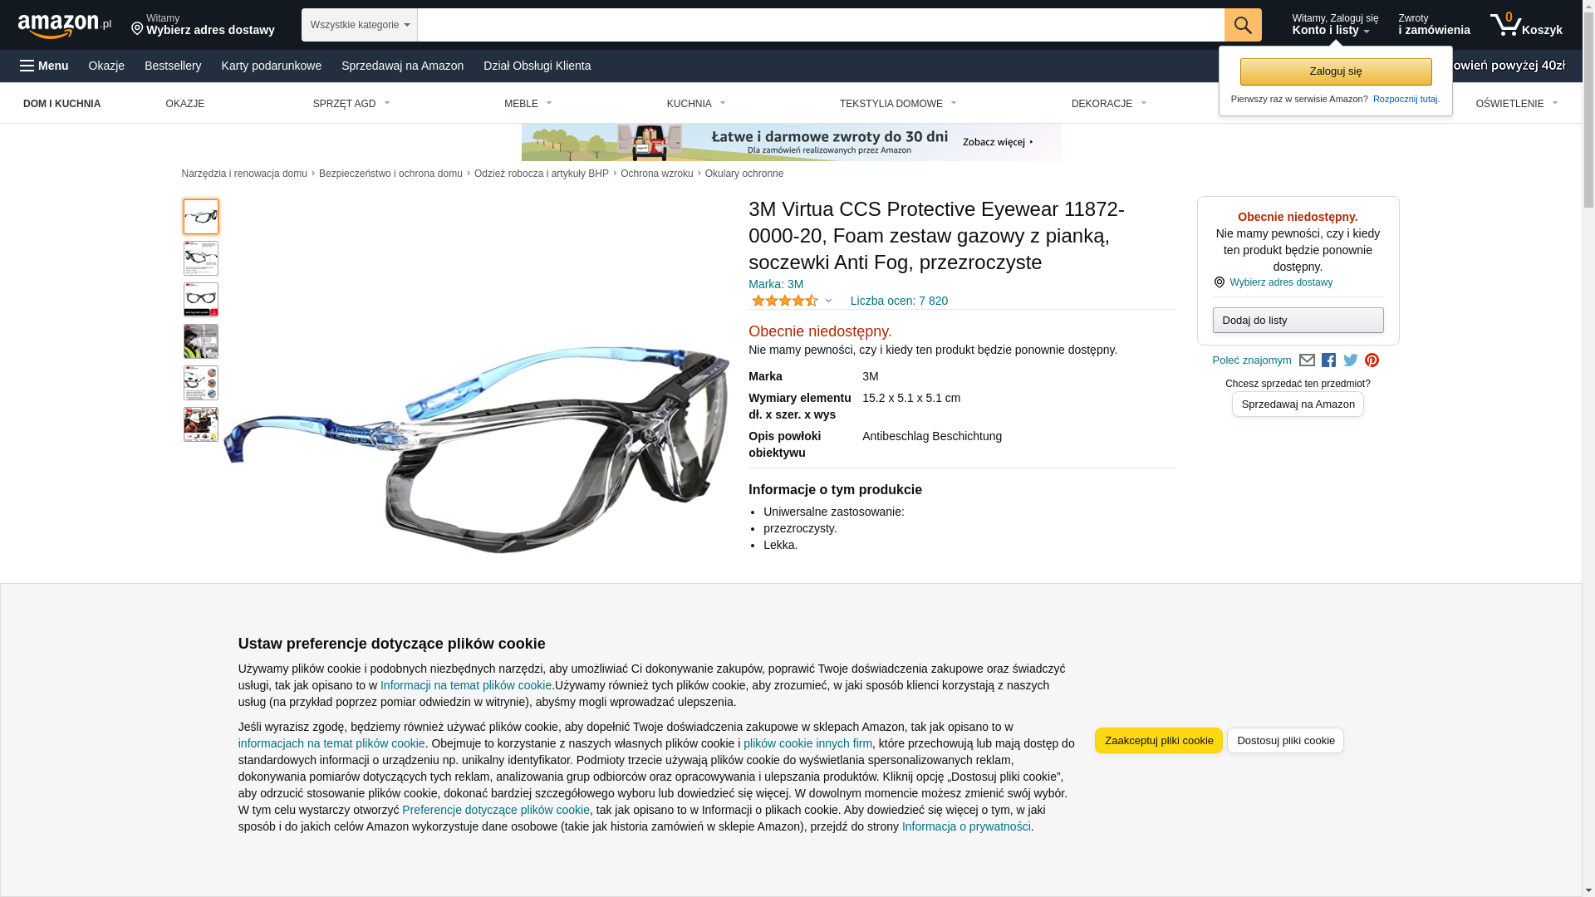Open the Bestsellery nav item
Image resolution: width=1595 pixels, height=897 pixels.
point(173,66)
